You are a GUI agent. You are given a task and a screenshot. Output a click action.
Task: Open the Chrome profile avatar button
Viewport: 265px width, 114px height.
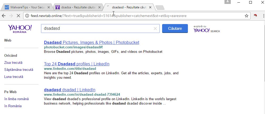click(x=227, y=2)
